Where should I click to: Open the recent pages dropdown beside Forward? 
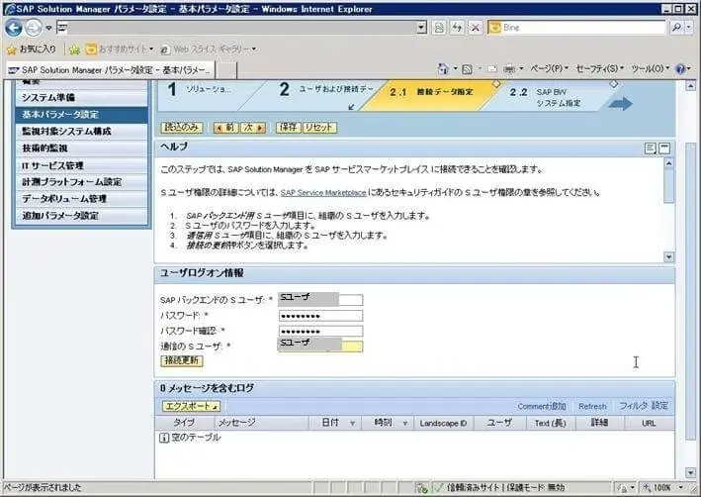tap(48, 28)
